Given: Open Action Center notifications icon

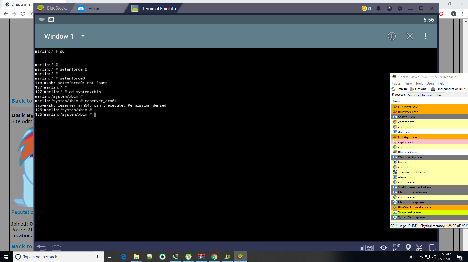Looking at the screenshot, I should [x=460, y=257].
